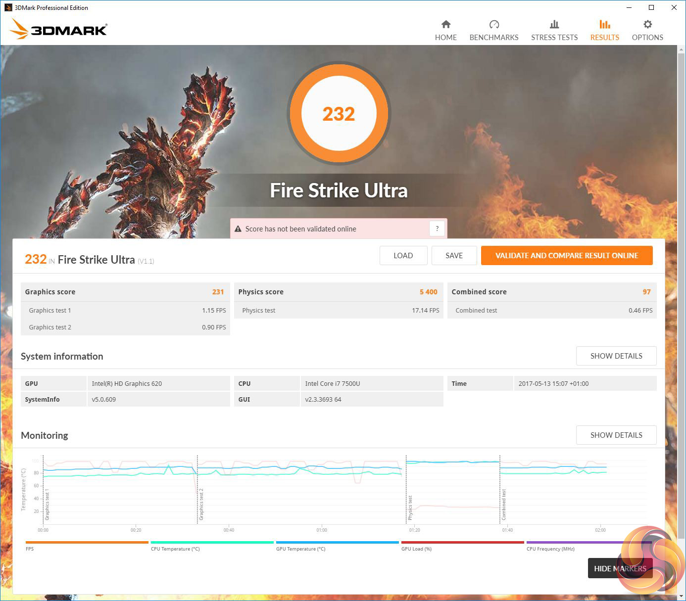Click the warning triangle icon in validation notice

click(x=238, y=229)
